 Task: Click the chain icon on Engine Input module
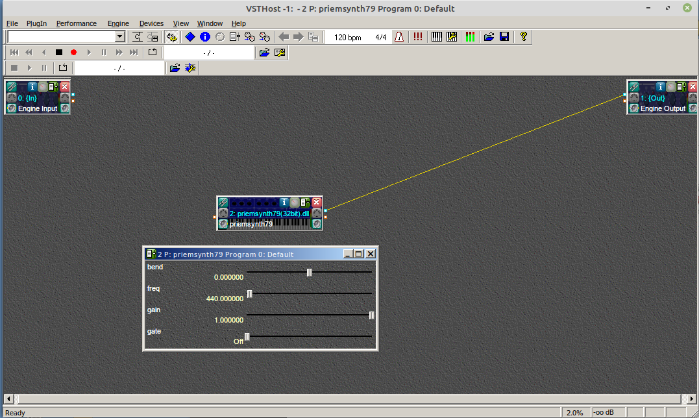(x=12, y=87)
